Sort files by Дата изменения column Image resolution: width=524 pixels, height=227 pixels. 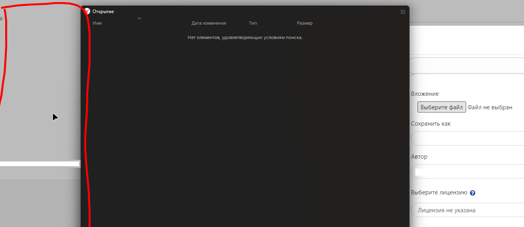pyautogui.click(x=209, y=23)
